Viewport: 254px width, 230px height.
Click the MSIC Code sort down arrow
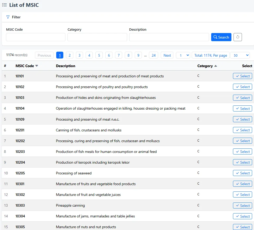pos(37,66)
